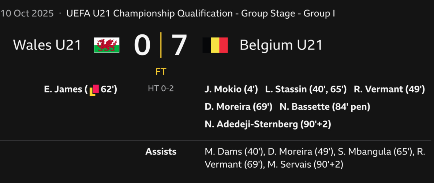Select the E. James sending-off entry
The image size is (434, 183).
pyautogui.click(x=80, y=89)
